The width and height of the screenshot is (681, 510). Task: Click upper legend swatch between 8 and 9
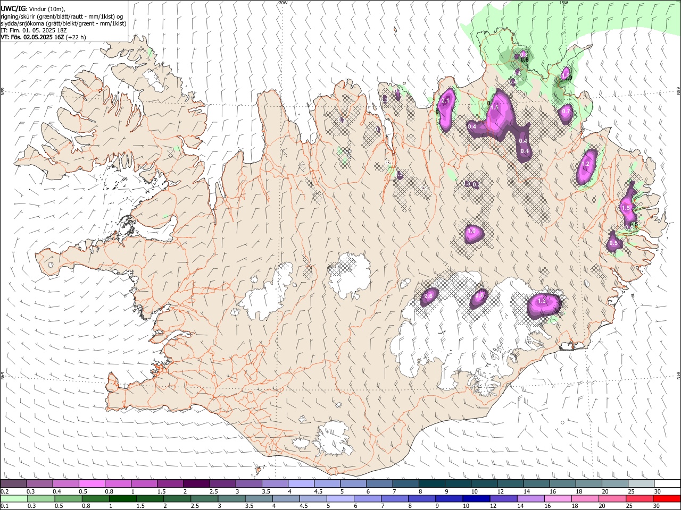pos(432,484)
